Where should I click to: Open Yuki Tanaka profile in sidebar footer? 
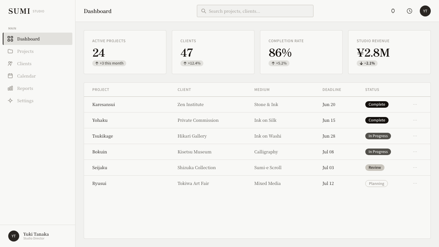tap(38, 236)
